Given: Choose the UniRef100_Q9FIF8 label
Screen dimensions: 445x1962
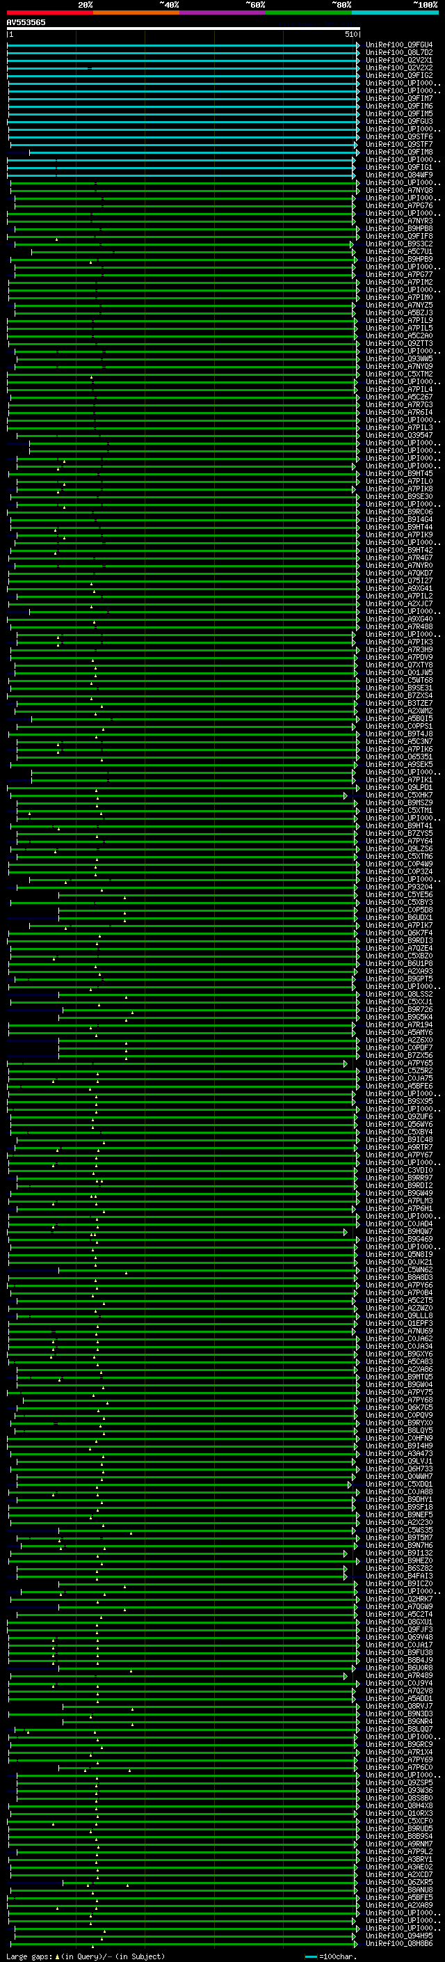Looking at the screenshot, I should point(399,236).
